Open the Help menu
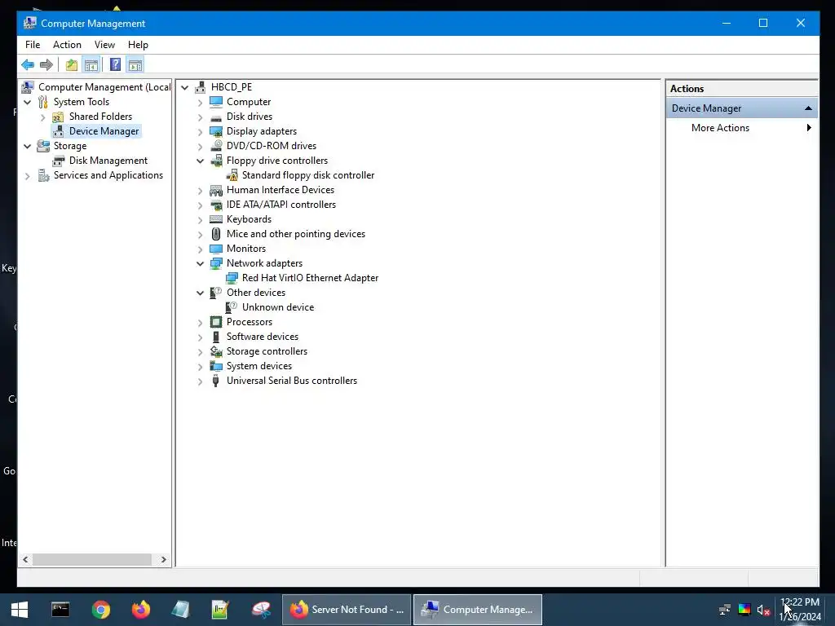 click(138, 45)
